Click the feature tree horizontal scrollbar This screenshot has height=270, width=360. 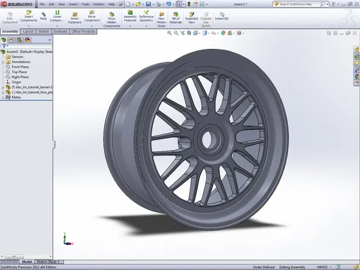[26, 256]
